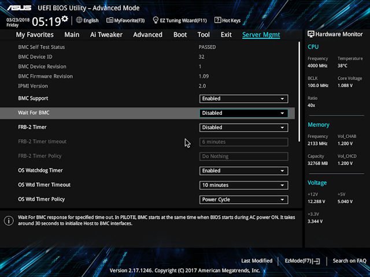This screenshot has width=370, height=277.
Task: Click the Hardware Monitor screen icon
Action: pos(311,34)
